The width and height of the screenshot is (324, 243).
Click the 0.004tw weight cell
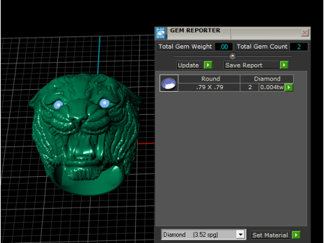click(x=272, y=87)
